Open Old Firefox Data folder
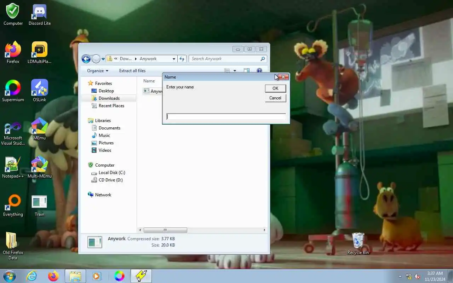Image resolution: width=453 pixels, height=283 pixels. click(x=13, y=246)
